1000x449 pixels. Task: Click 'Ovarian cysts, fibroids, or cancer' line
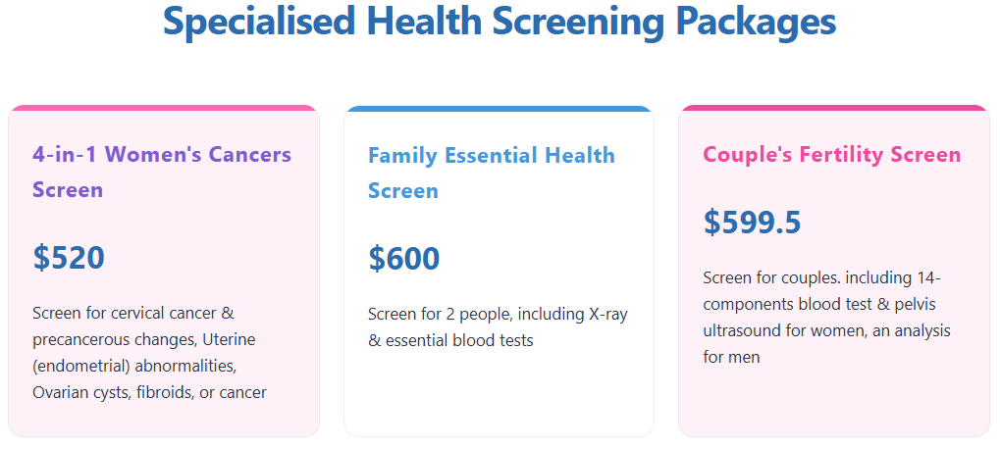click(149, 392)
